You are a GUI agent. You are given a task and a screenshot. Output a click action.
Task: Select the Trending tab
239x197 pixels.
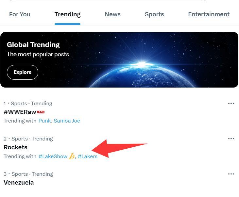tap(67, 14)
